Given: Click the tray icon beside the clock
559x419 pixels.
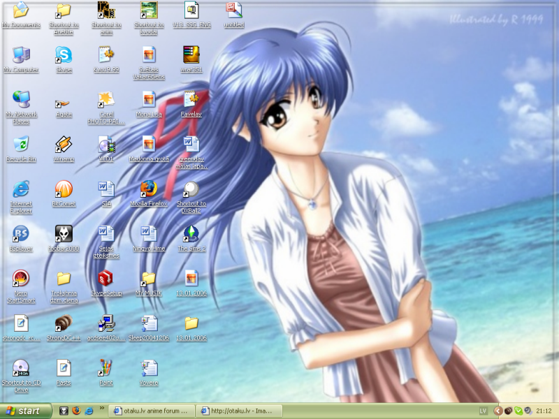Looking at the screenshot, I should tap(528, 411).
